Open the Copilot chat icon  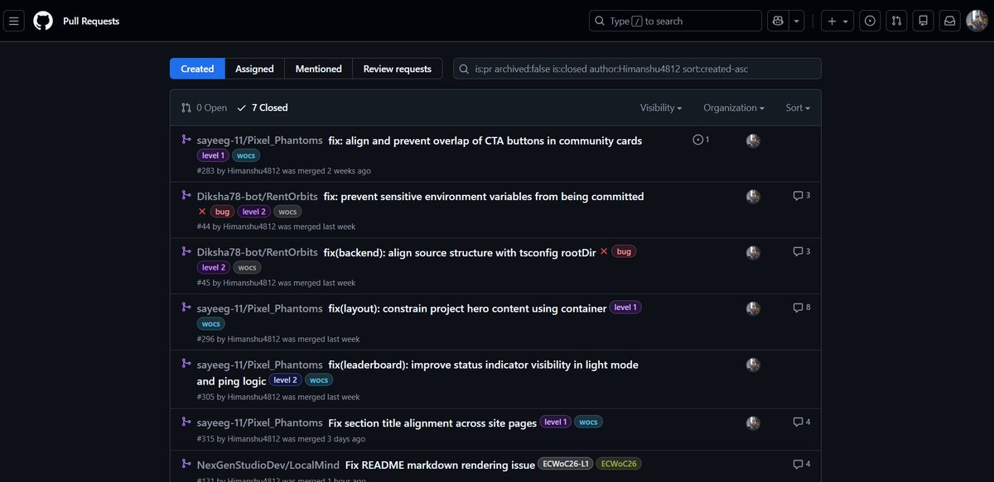click(x=777, y=21)
